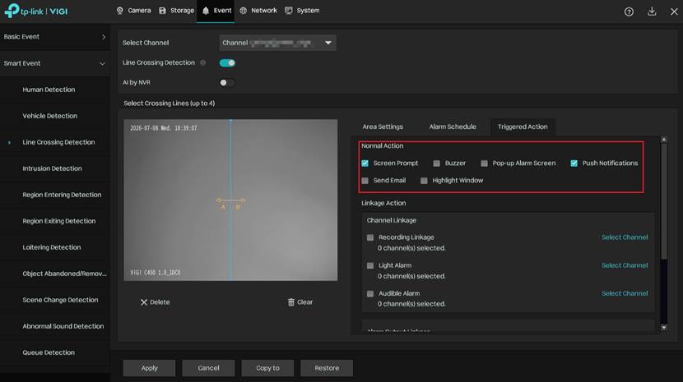Click the action panel vertical scrollbar thumb
This screenshot has width=683, height=382.
tap(664, 201)
